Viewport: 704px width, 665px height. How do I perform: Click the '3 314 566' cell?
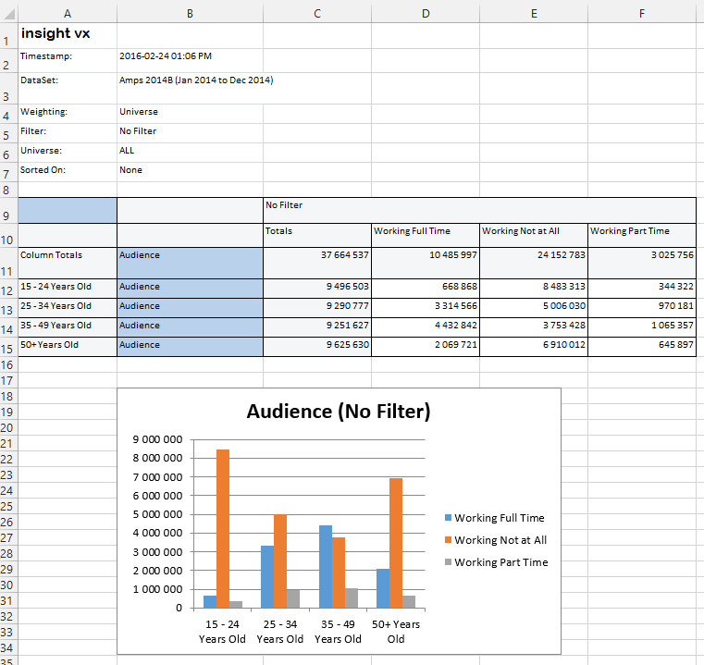[426, 308]
